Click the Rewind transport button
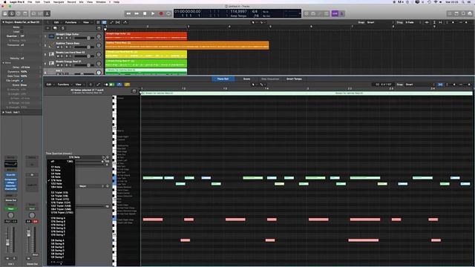 point(128,13)
